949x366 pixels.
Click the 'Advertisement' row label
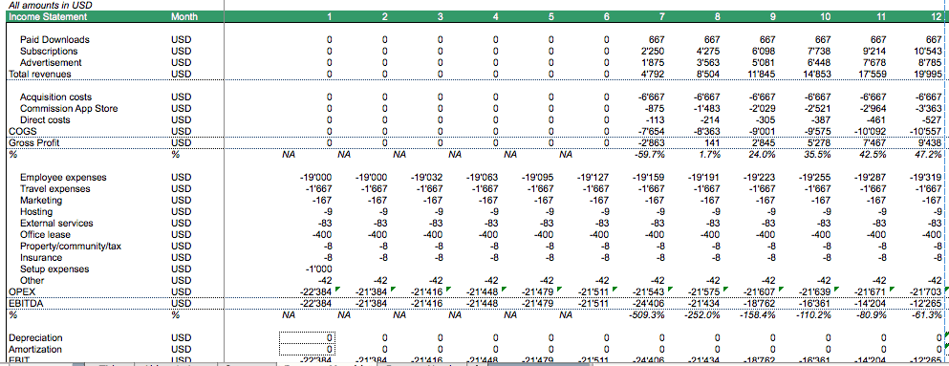coord(51,62)
